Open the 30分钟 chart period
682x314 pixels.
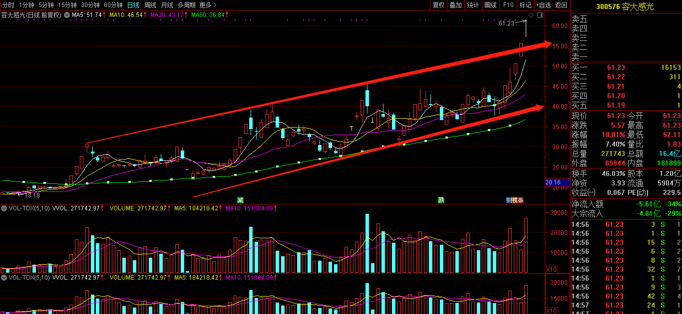point(90,5)
